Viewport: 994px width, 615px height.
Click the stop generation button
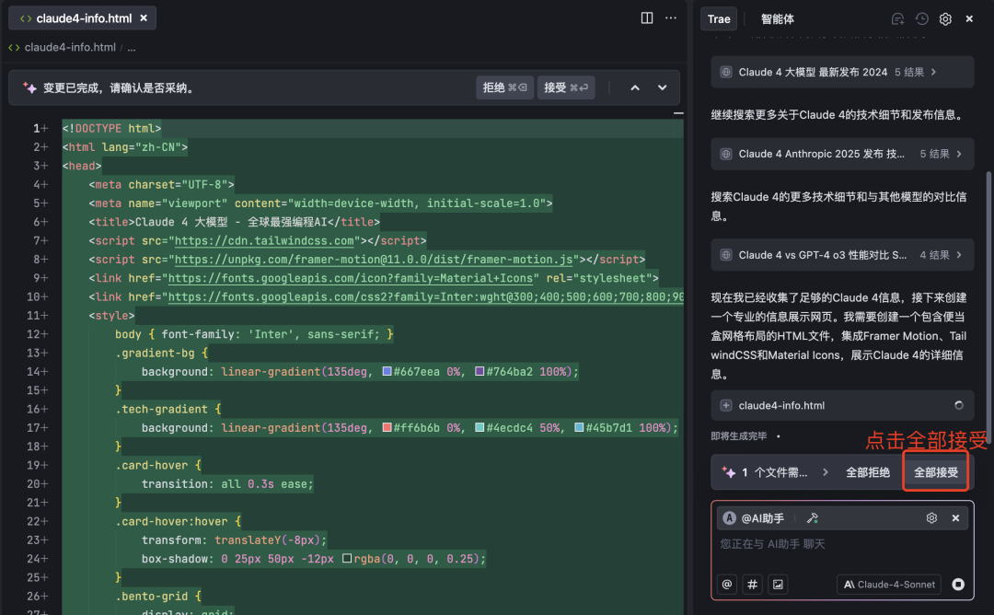click(x=958, y=585)
